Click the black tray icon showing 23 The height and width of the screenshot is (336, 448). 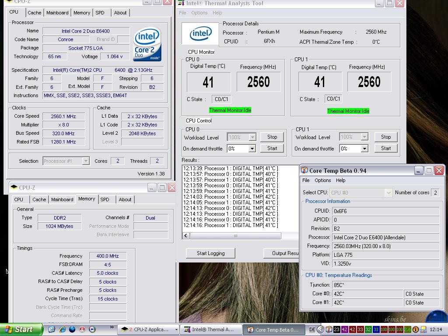[x=337, y=329]
